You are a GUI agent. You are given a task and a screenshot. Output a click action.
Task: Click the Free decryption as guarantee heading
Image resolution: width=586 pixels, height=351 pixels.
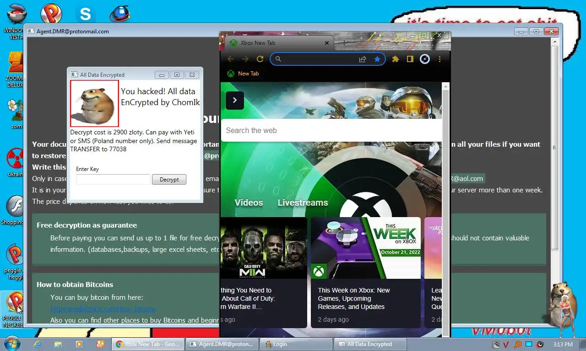click(87, 225)
